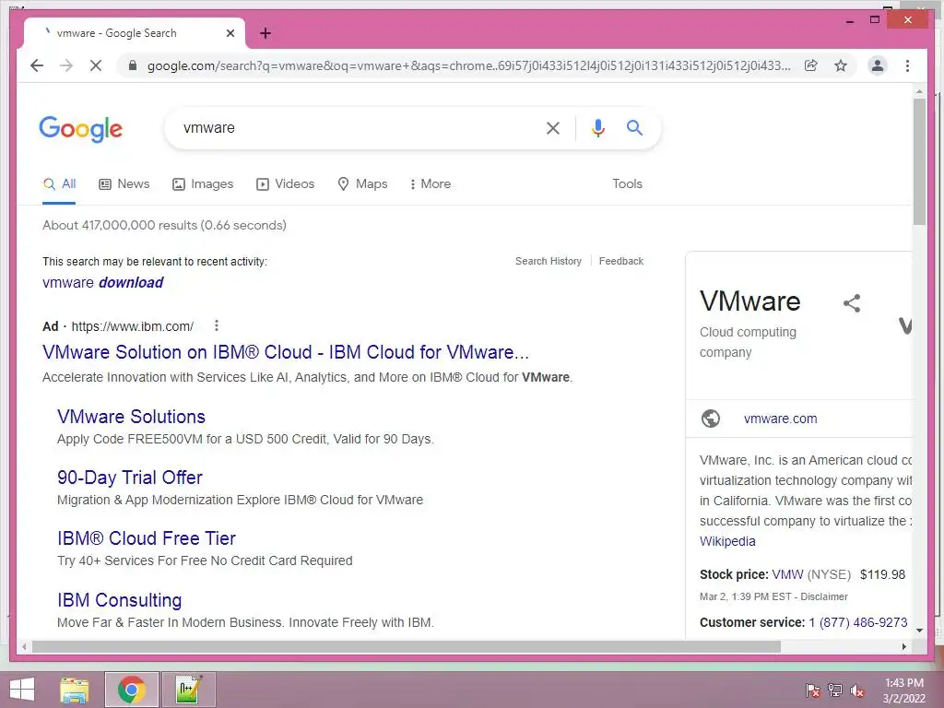This screenshot has width=944, height=708.
Task: Clear the search box text
Action: tap(553, 127)
